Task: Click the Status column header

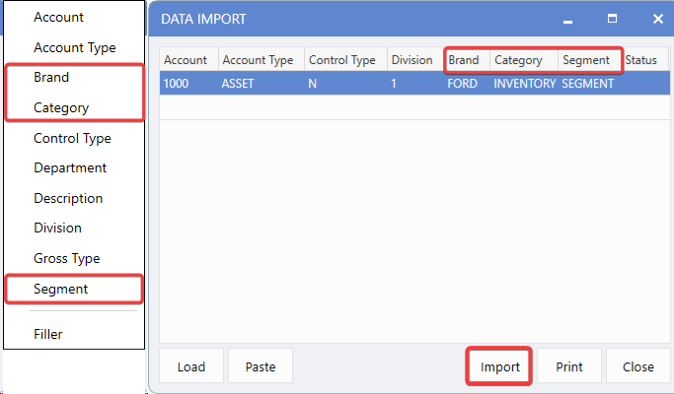Action: coord(640,60)
